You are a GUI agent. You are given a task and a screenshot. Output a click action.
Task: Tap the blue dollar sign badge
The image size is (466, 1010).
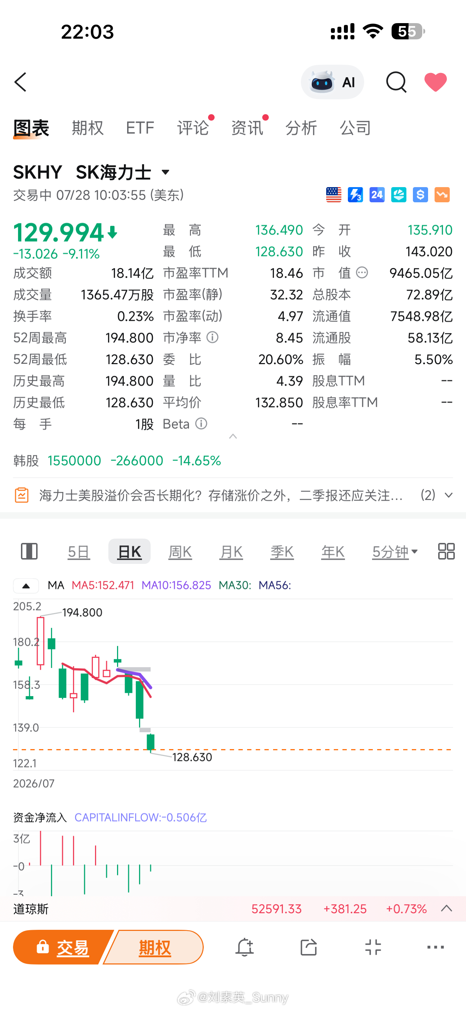tap(420, 195)
